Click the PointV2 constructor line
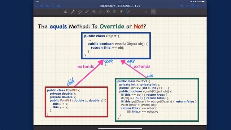231x130 pixels. 144,88
